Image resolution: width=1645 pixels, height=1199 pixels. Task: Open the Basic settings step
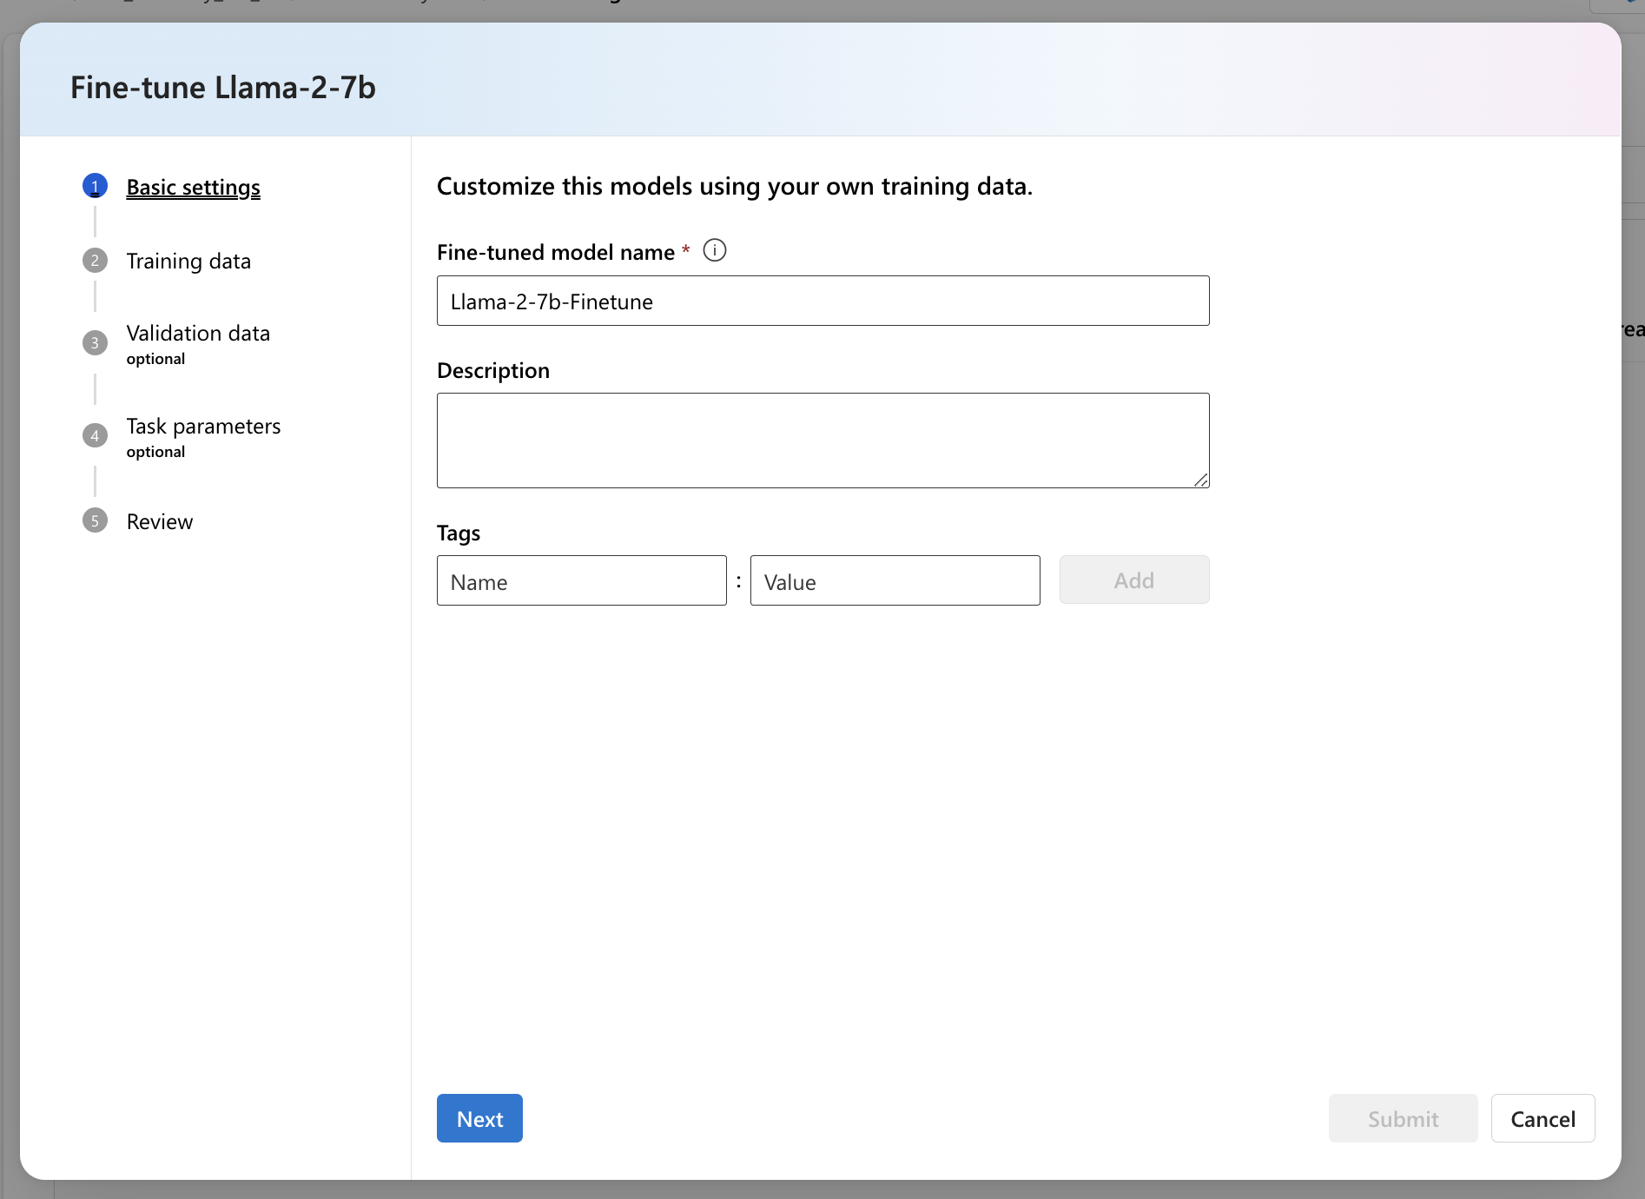pos(193,188)
